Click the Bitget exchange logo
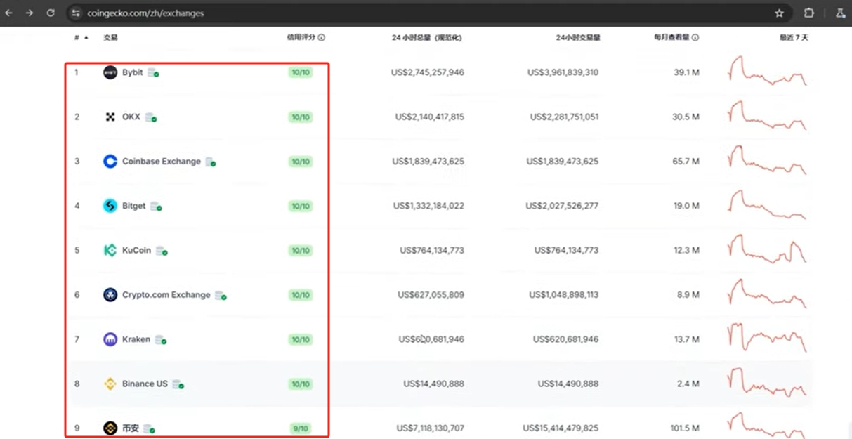 point(110,206)
